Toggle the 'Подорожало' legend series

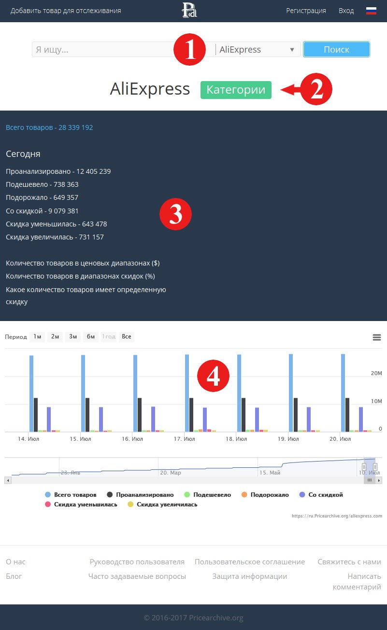265,495
